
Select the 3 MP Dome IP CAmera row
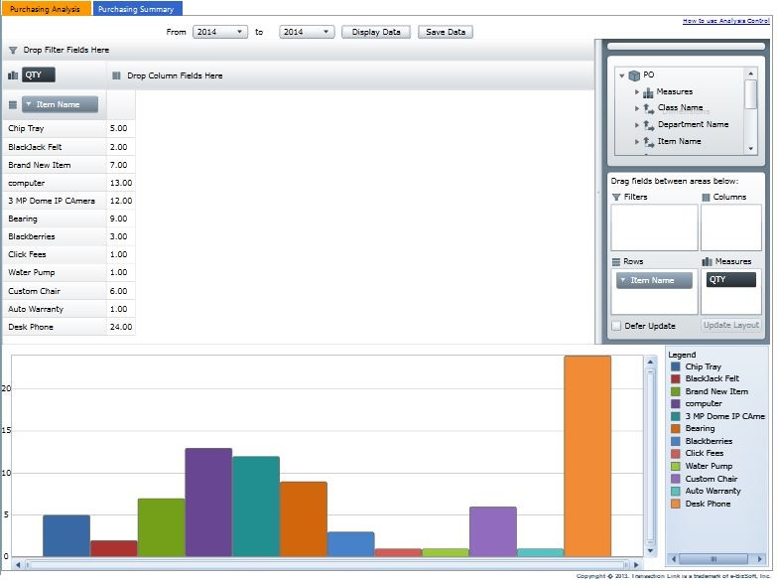tap(55, 201)
